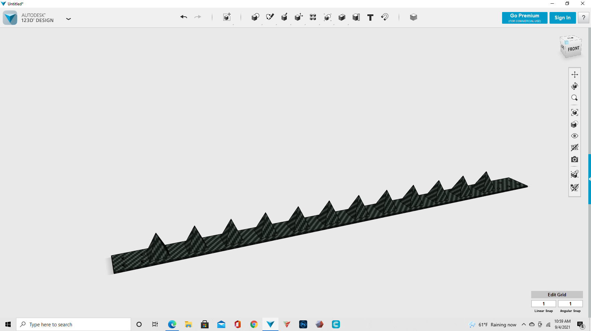Viewport: 591px width, 331px height.
Task: Select the Pan tool in the right sidebar
Action: (575, 74)
